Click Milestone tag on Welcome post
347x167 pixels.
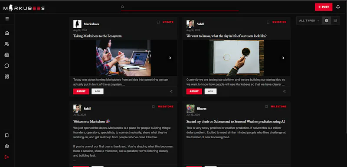[x=166, y=107]
